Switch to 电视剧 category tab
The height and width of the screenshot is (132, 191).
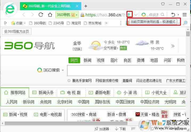(x=71, y=93)
